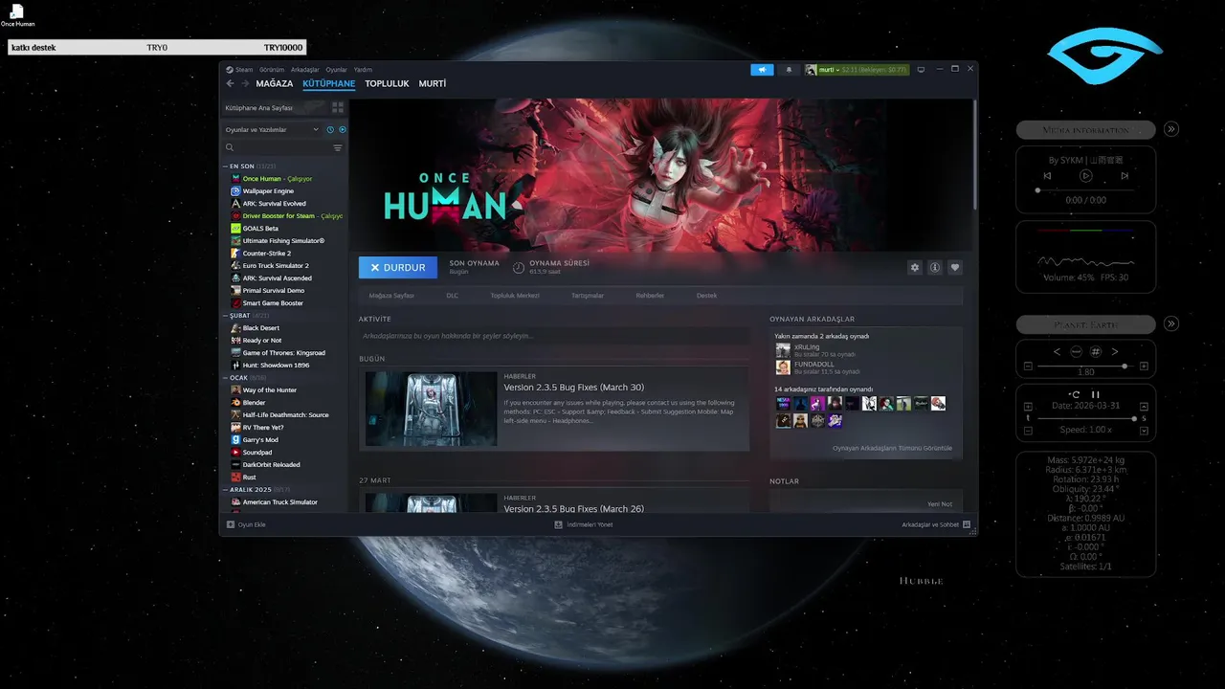Click Oynayan Arkadaşların Tümünü Görüntüle
The height and width of the screenshot is (689, 1225).
point(892,448)
